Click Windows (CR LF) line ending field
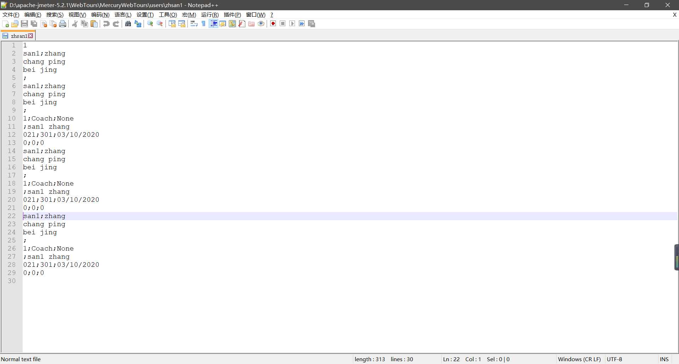The image size is (679, 364). click(579, 359)
